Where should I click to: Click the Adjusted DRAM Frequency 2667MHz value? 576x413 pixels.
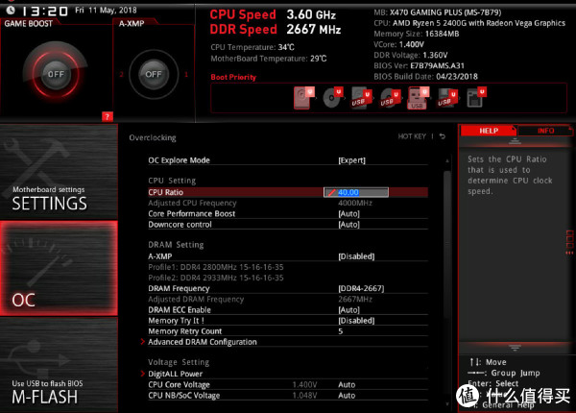[x=355, y=299]
